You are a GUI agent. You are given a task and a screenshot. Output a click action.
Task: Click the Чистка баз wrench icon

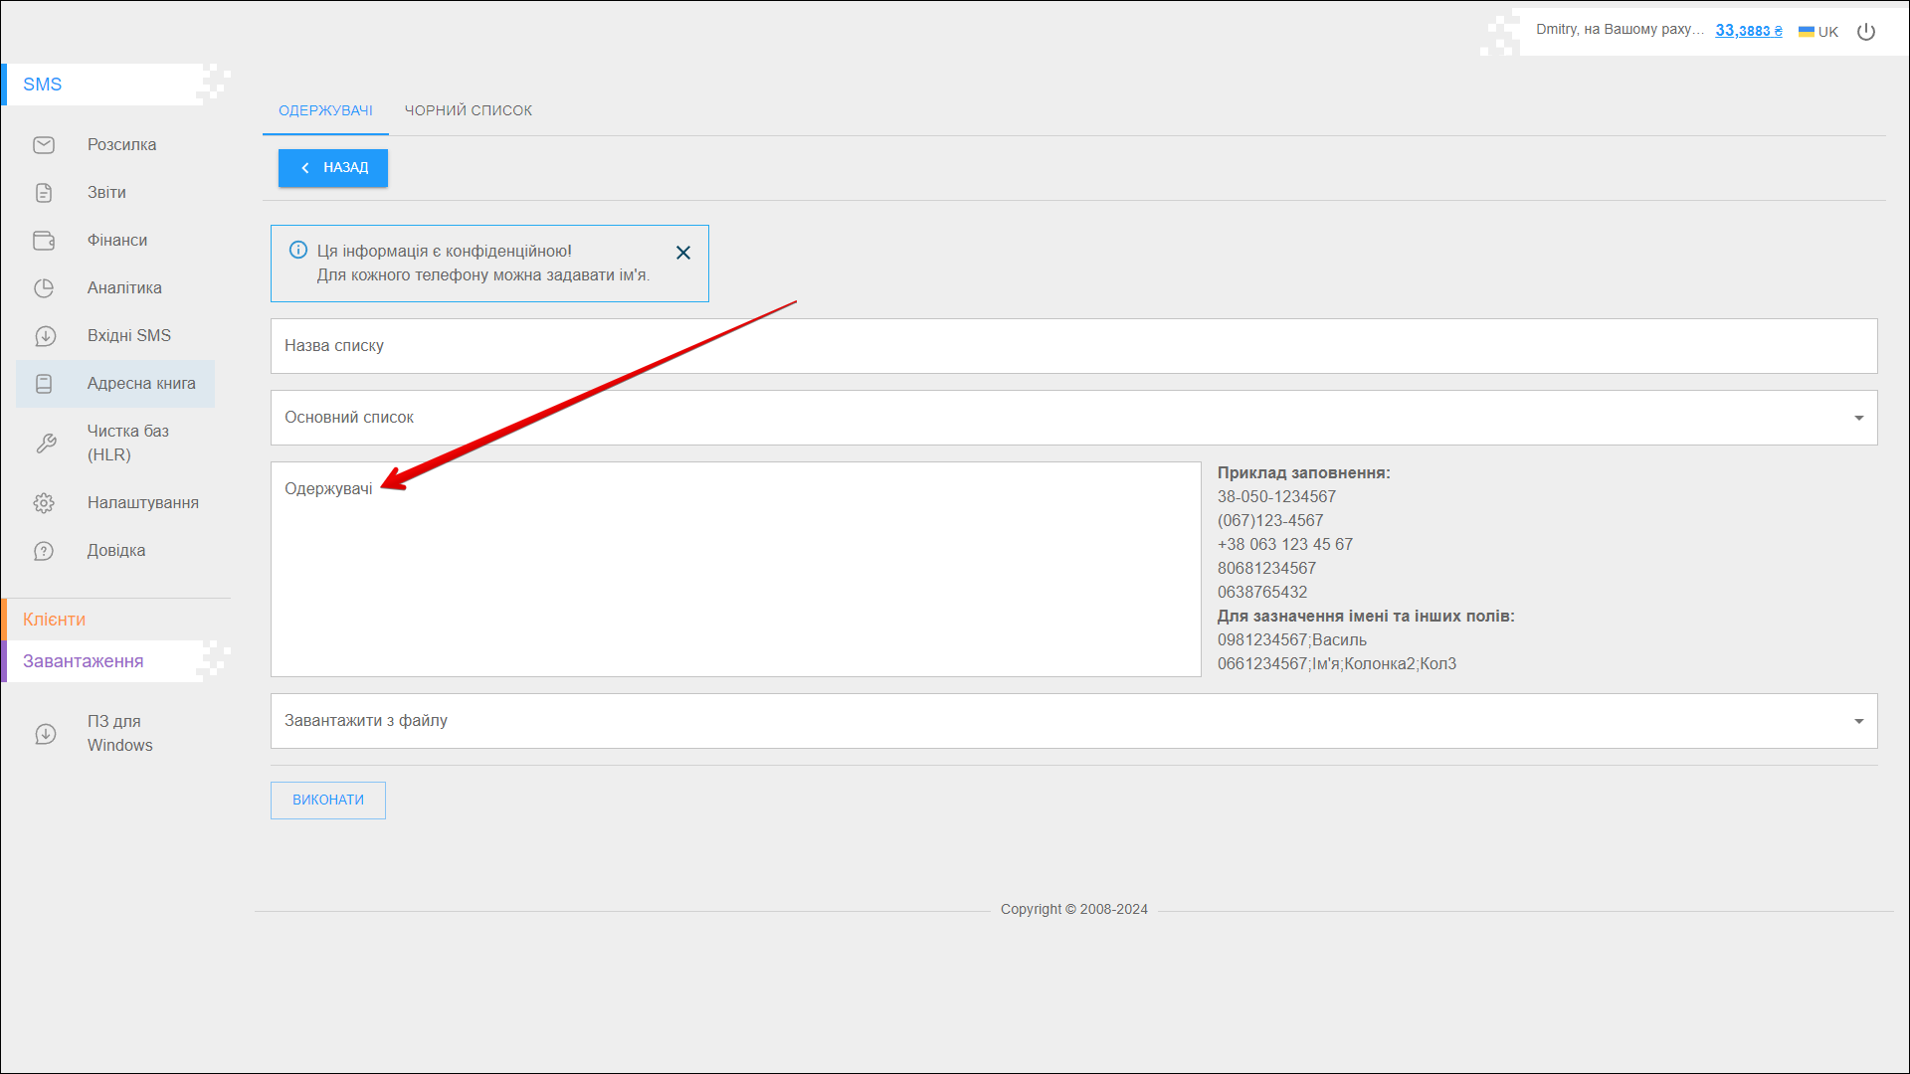point(46,444)
